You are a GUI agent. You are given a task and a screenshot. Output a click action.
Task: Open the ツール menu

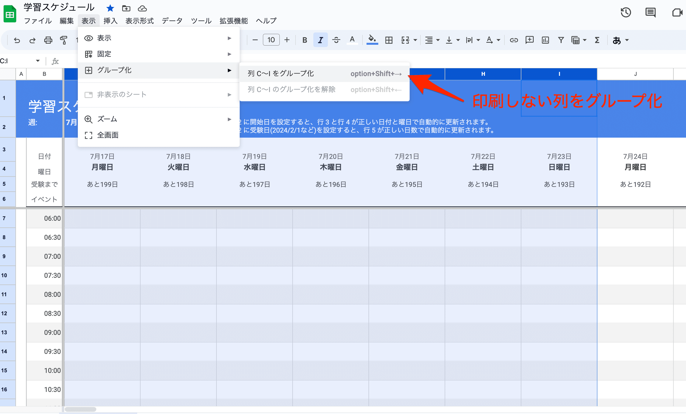pyautogui.click(x=201, y=21)
